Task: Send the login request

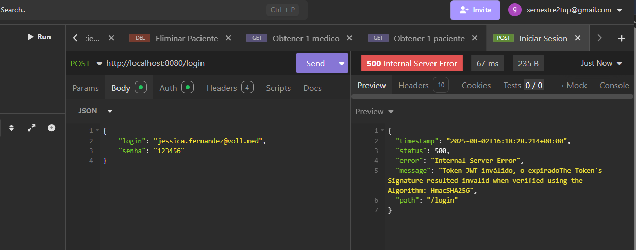Action: [x=315, y=63]
